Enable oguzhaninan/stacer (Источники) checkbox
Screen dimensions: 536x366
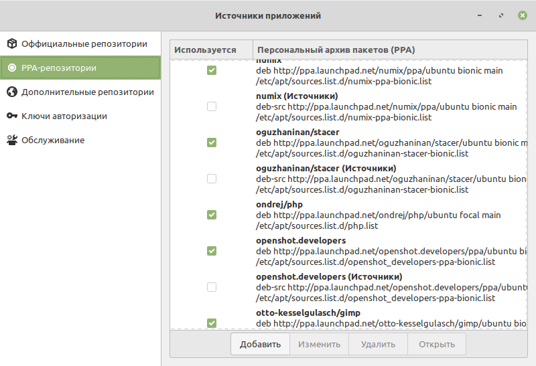coord(212,179)
